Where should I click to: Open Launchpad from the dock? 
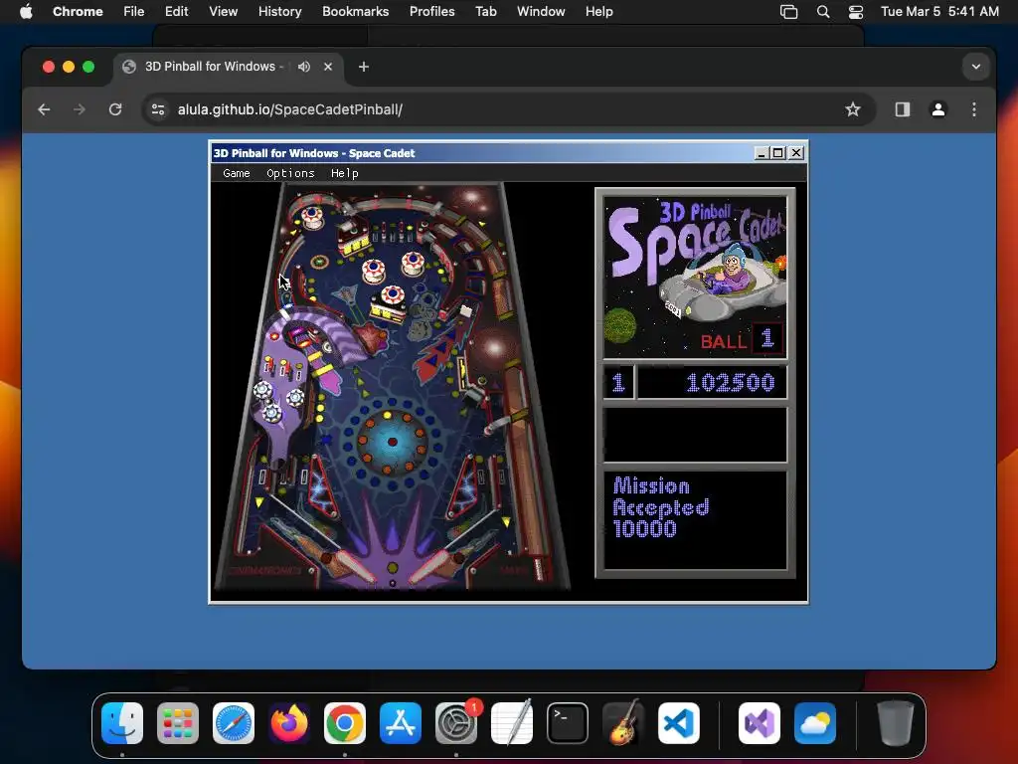178,723
